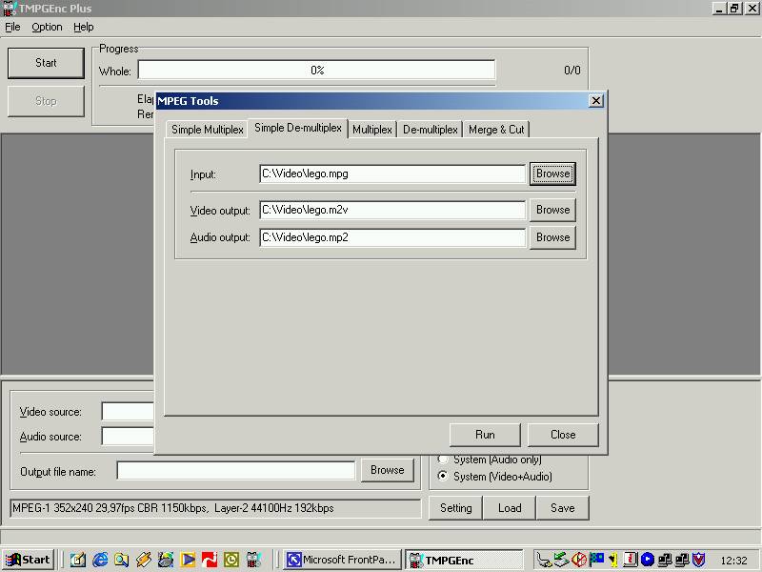Launch Internet Explorer from the quick launch bar
The height and width of the screenshot is (572, 762).
coord(100,560)
